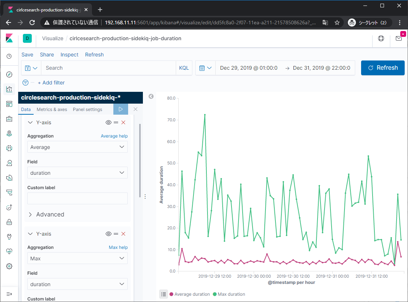
Task: Open the date quick menu calendar dropdown
Action: coord(206,68)
